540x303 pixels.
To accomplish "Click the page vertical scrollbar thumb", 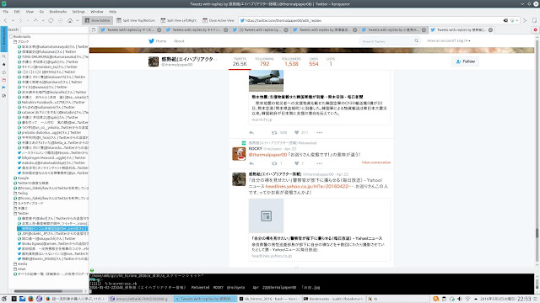I will 537,232.
